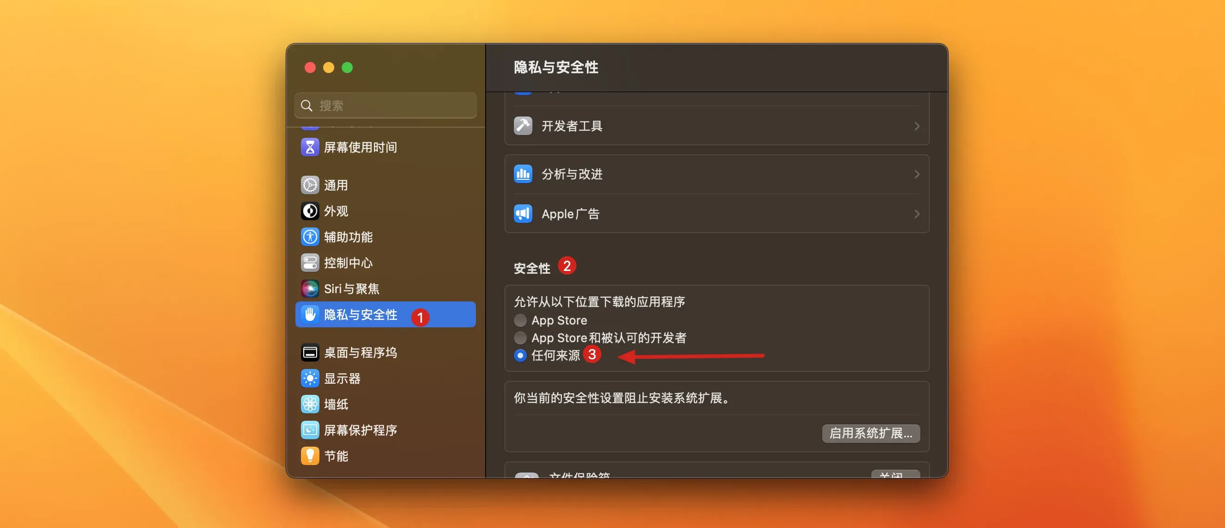Screen dimensions: 1225x528
Task: Open Appearance (外观) icon in sidebar
Action: coord(310,211)
